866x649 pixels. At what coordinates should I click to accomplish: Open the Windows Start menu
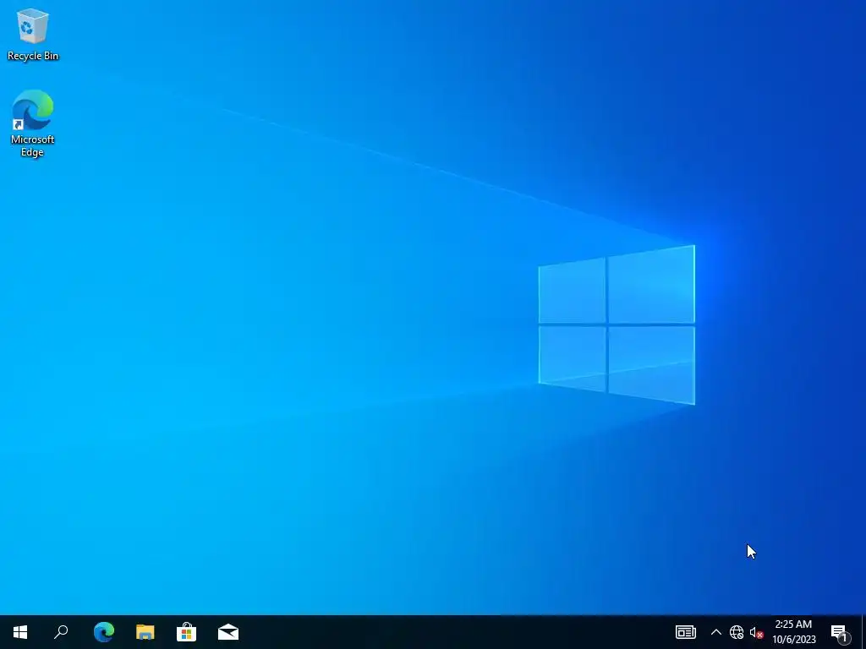tap(20, 632)
